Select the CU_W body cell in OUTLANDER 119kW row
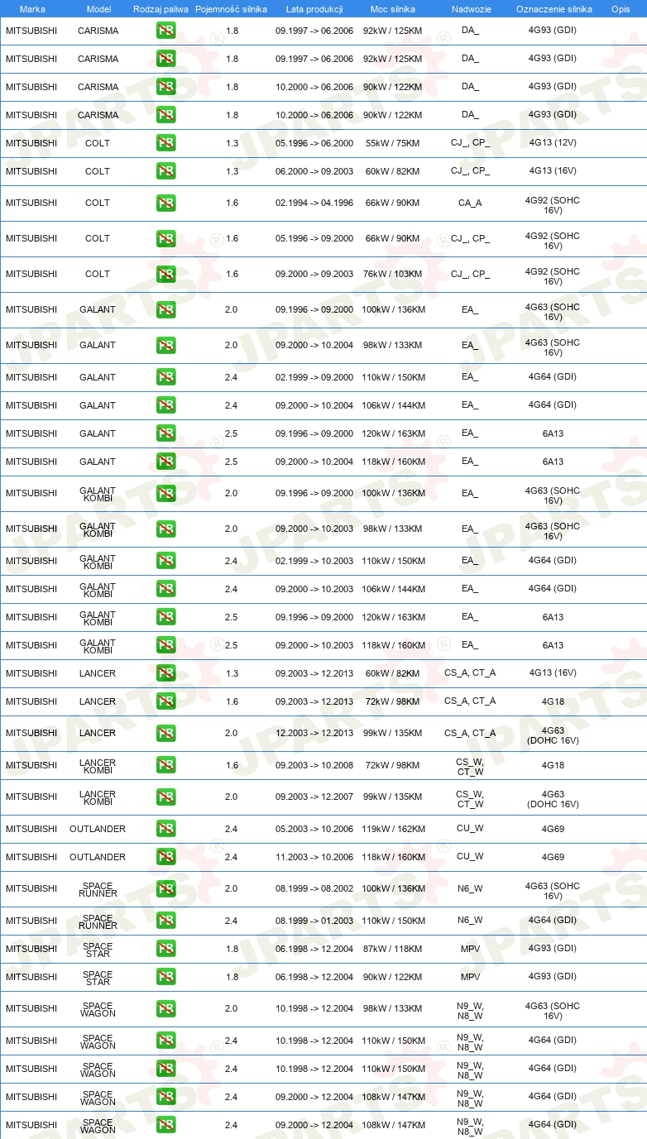The height and width of the screenshot is (1139, 647). tap(470, 829)
